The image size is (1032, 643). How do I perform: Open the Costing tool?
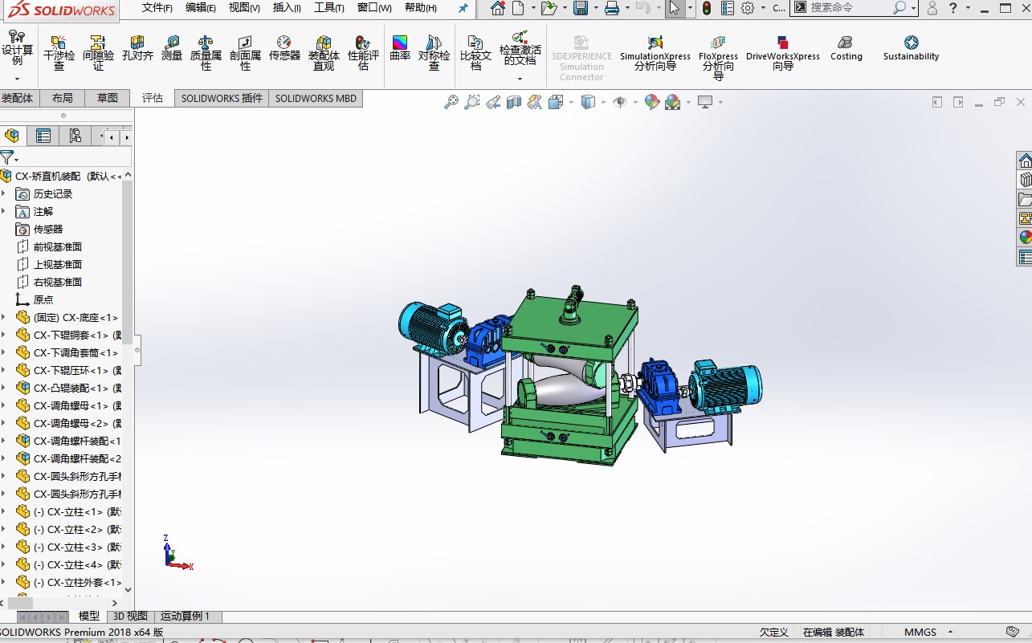point(846,48)
